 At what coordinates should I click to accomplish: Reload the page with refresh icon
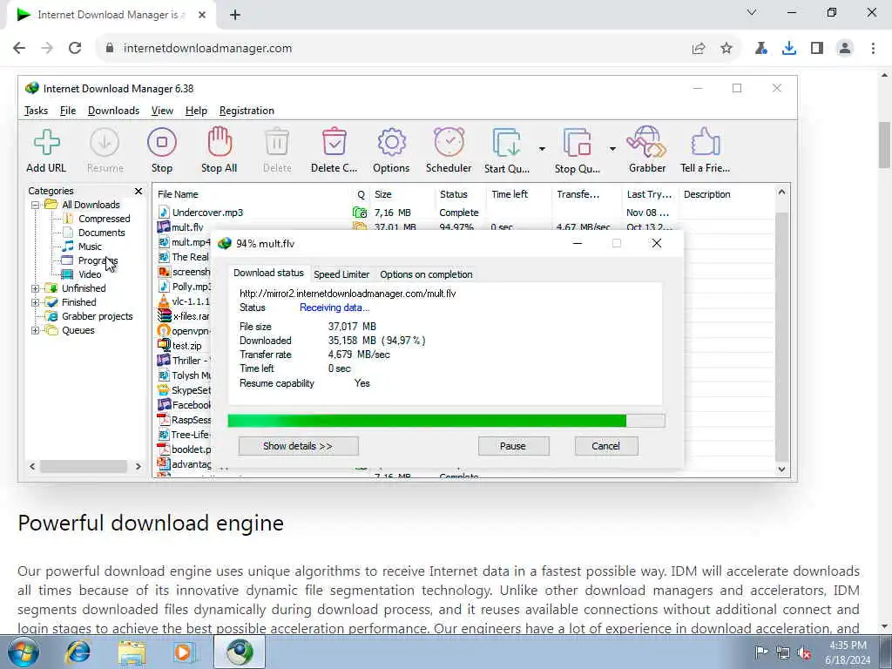(75, 49)
